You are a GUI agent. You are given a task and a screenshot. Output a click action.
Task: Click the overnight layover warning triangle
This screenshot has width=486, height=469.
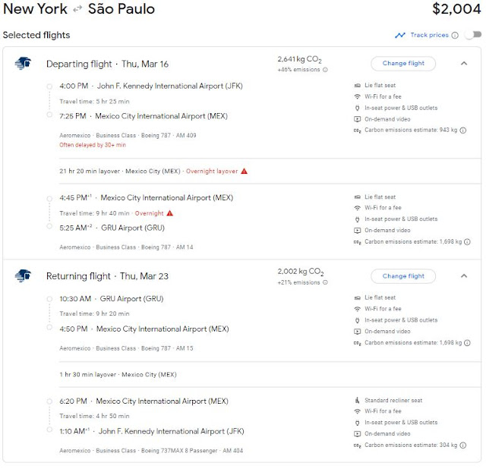(245, 172)
